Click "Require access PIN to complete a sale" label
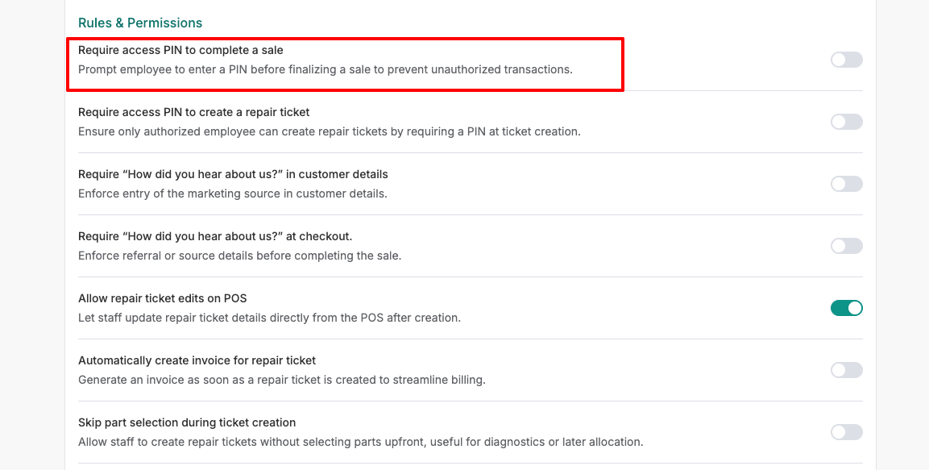Screen dimensions: 929x470 [x=180, y=50]
